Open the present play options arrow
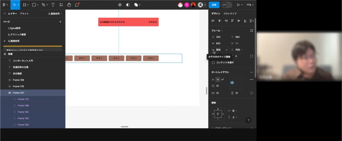 (x=242, y=5)
